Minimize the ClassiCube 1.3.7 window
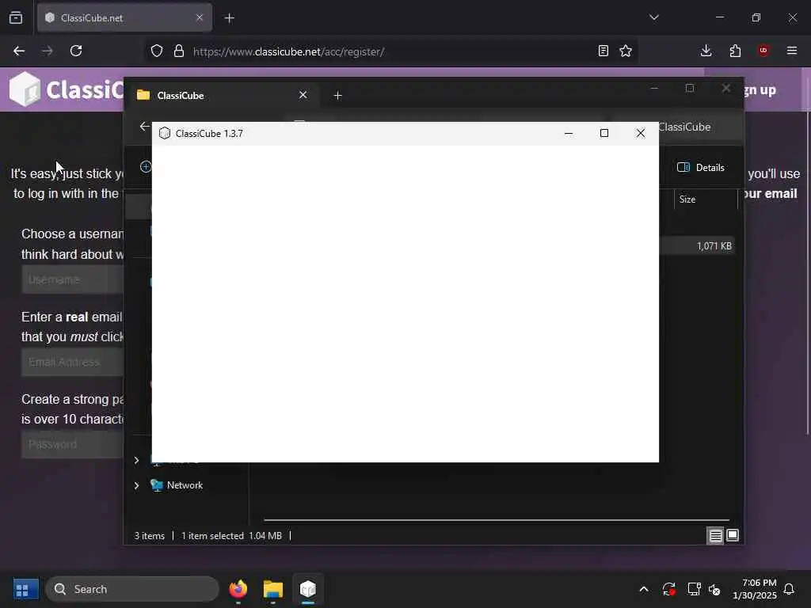 pyautogui.click(x=569, y=133)
